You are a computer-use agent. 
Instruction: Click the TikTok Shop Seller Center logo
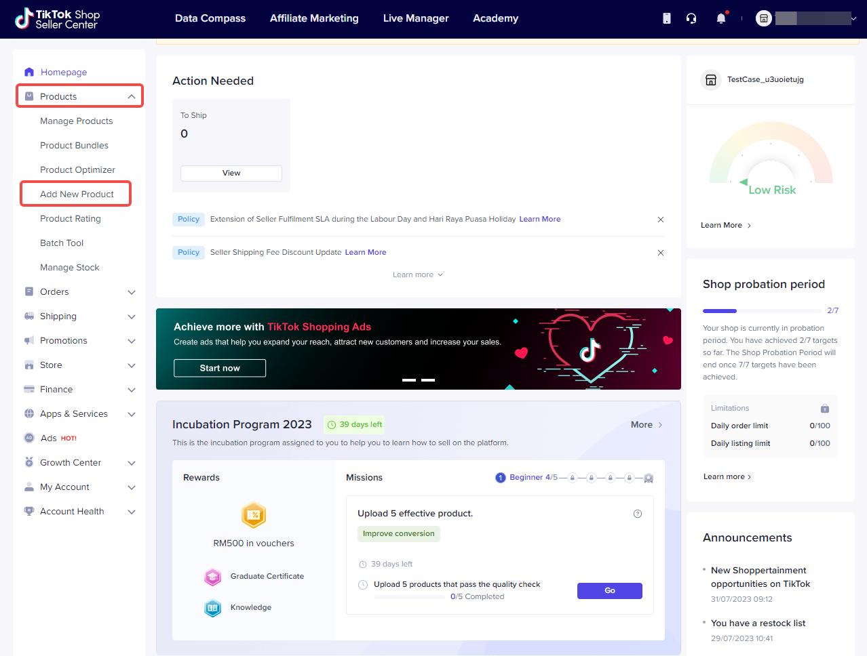coord(57,19)
